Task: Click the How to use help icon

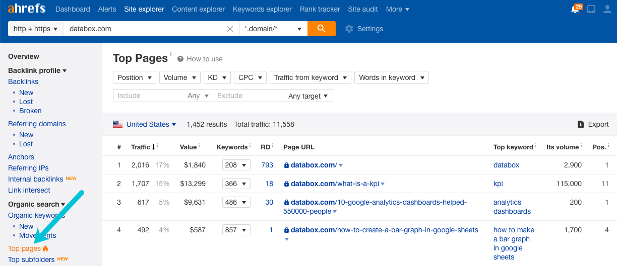Action: click(180, 59)
